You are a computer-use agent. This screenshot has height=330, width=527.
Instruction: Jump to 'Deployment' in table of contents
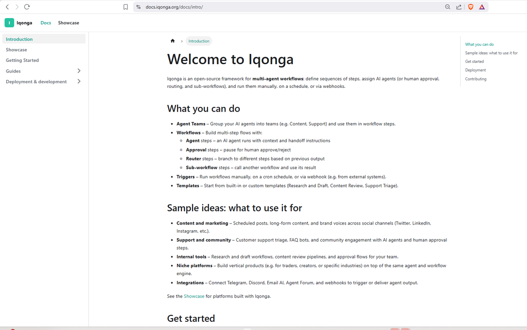pyautogui.click(x=476, y=70)
